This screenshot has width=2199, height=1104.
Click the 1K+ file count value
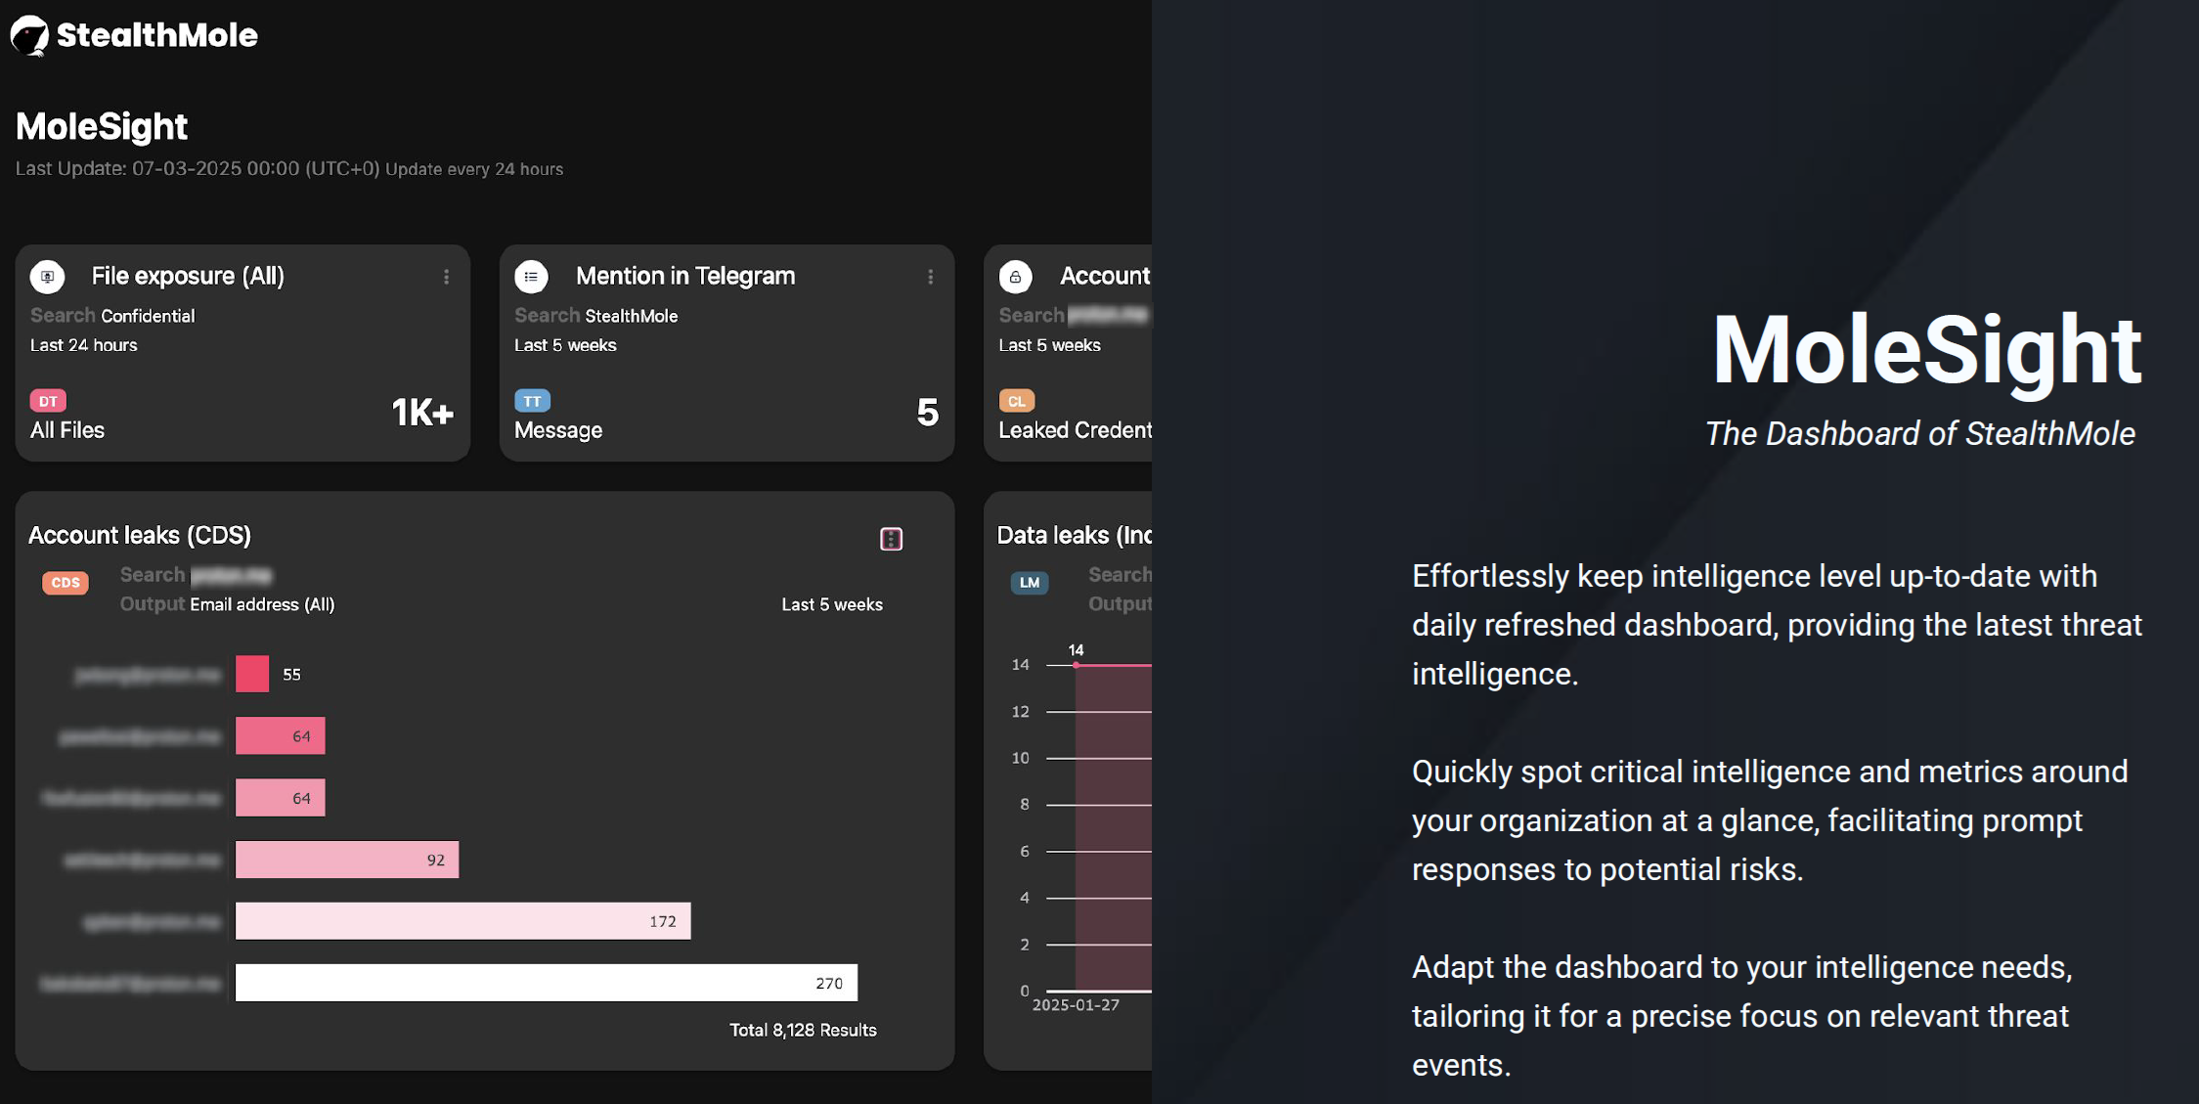[422, 413]
